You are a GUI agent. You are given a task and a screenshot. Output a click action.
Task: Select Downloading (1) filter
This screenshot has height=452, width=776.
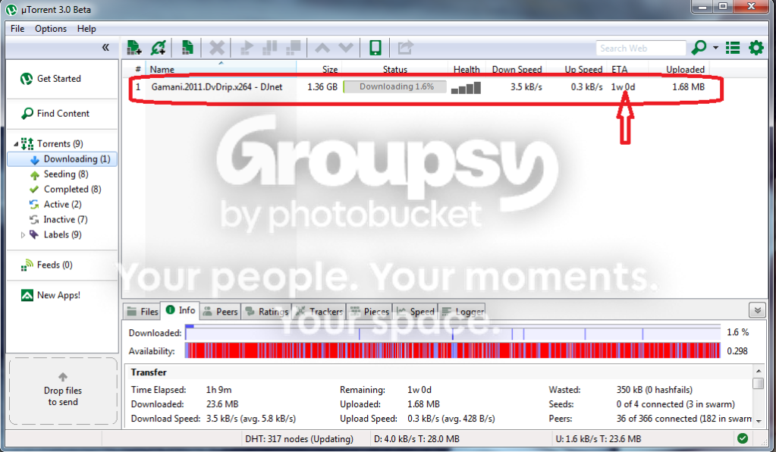pos(62,159)
